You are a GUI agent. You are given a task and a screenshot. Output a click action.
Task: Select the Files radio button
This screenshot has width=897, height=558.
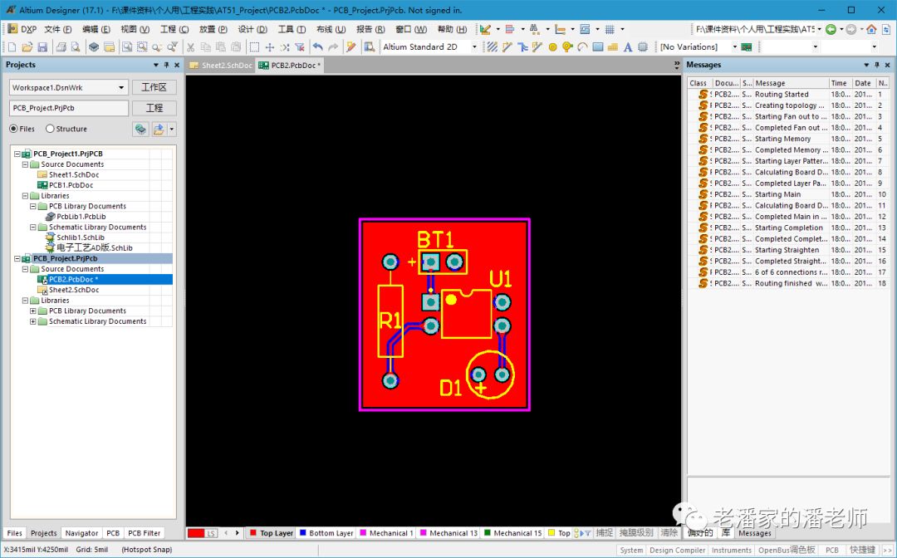point(13,129)
